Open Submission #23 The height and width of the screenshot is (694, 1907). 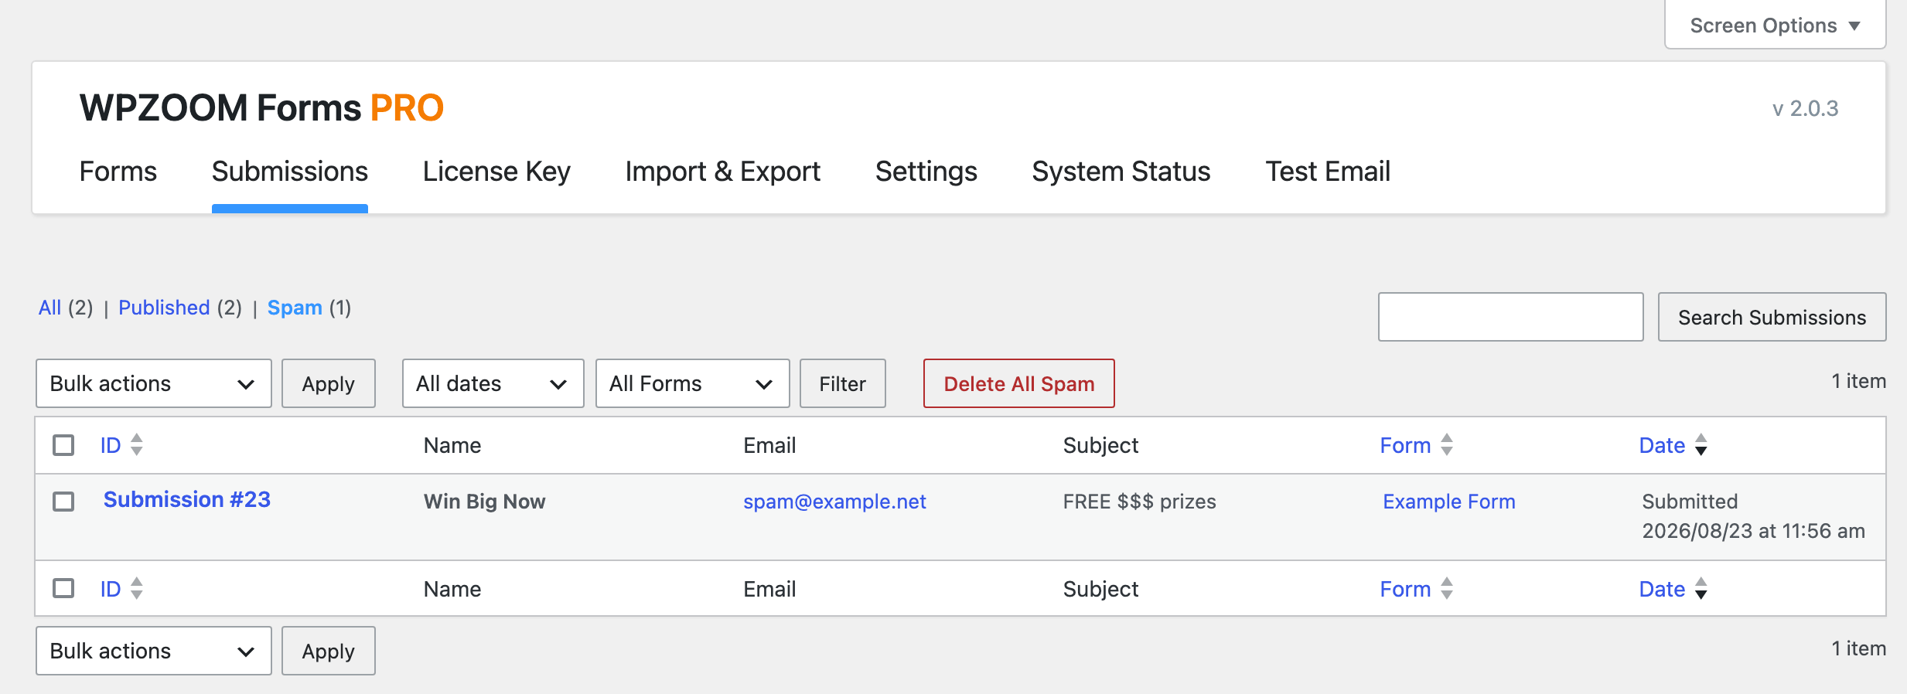pyautogui.click(x=187, y=499)
